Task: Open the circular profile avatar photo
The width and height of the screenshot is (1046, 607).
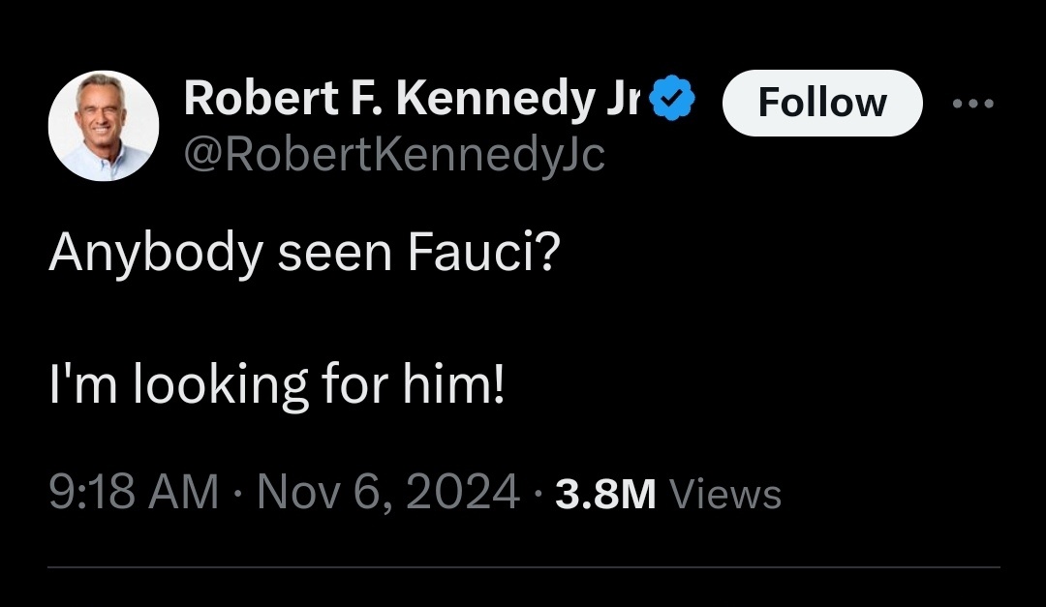Action: [104, 126]
